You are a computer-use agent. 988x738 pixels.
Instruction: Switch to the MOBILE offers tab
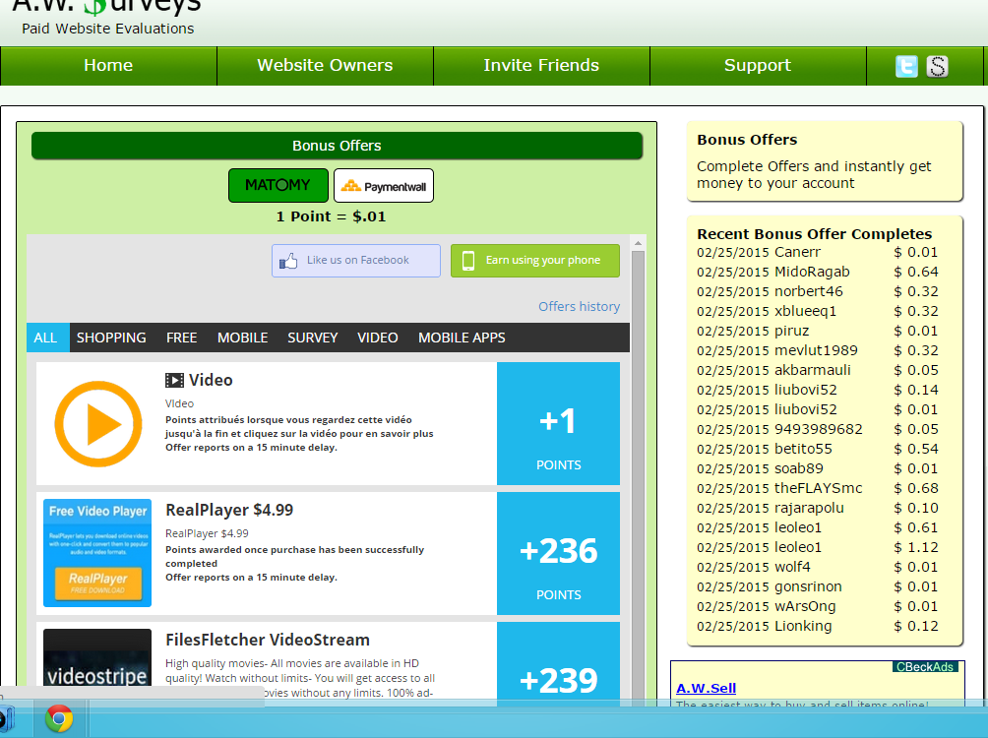coord(243,338)
